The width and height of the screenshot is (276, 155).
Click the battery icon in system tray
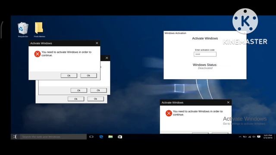[245, 136]
